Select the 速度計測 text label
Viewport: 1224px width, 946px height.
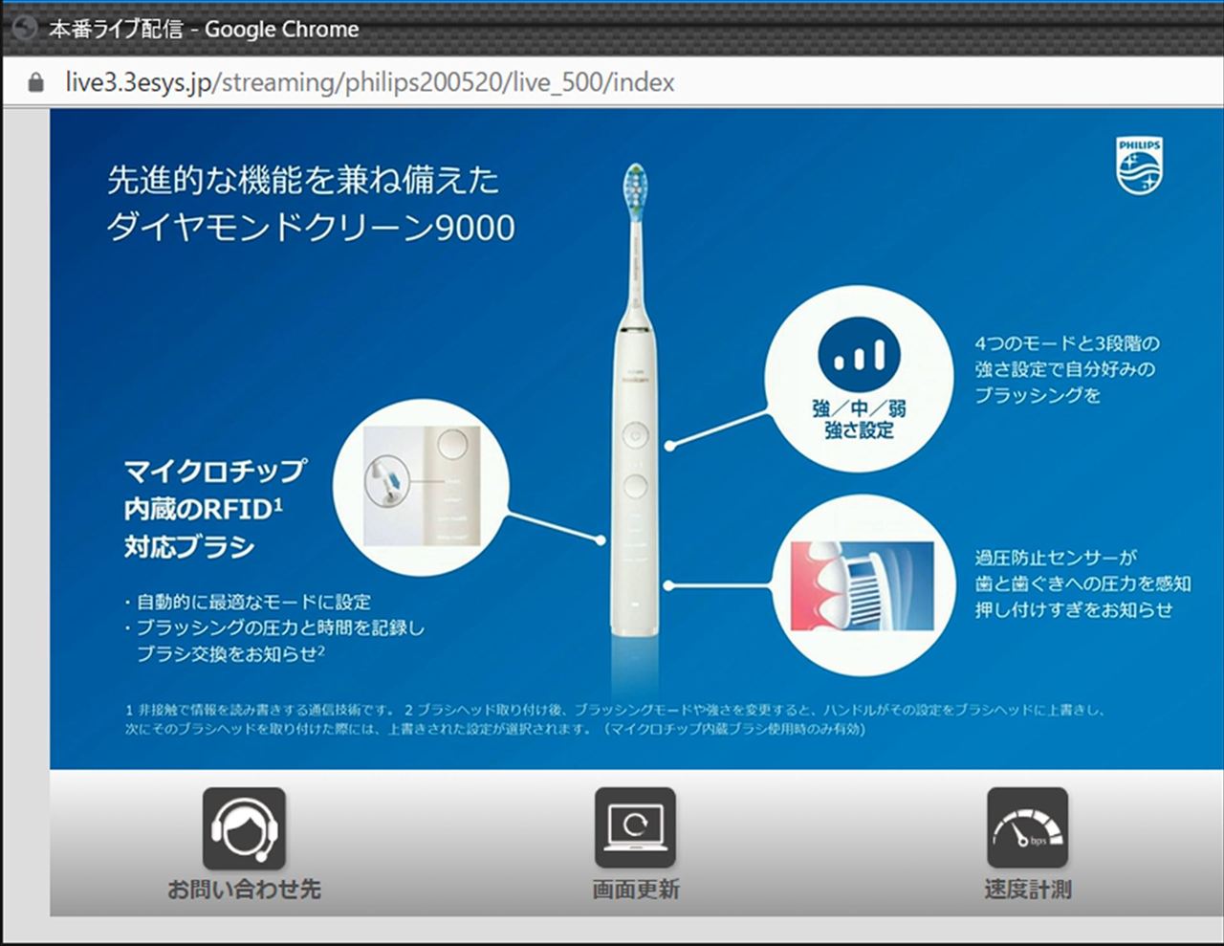pos(1027,890)
